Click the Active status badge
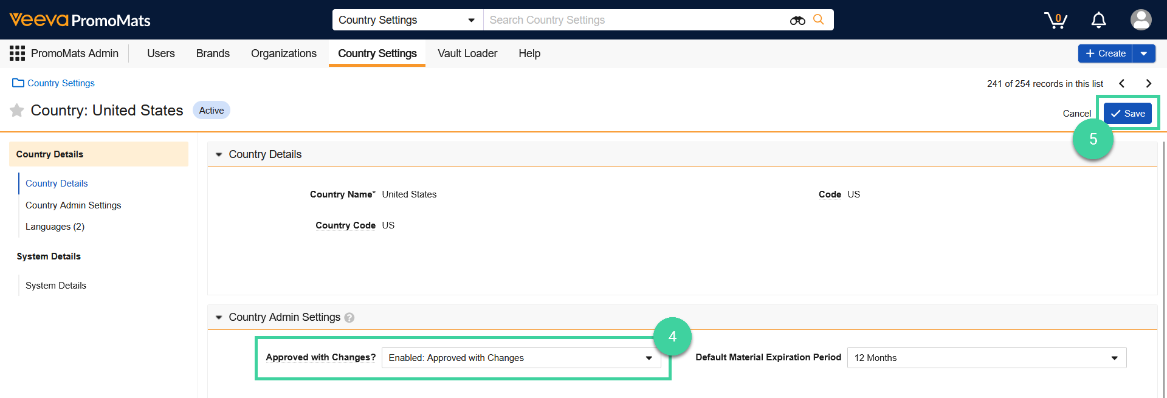Screen dimensions: 1167x398 [212, 110]
